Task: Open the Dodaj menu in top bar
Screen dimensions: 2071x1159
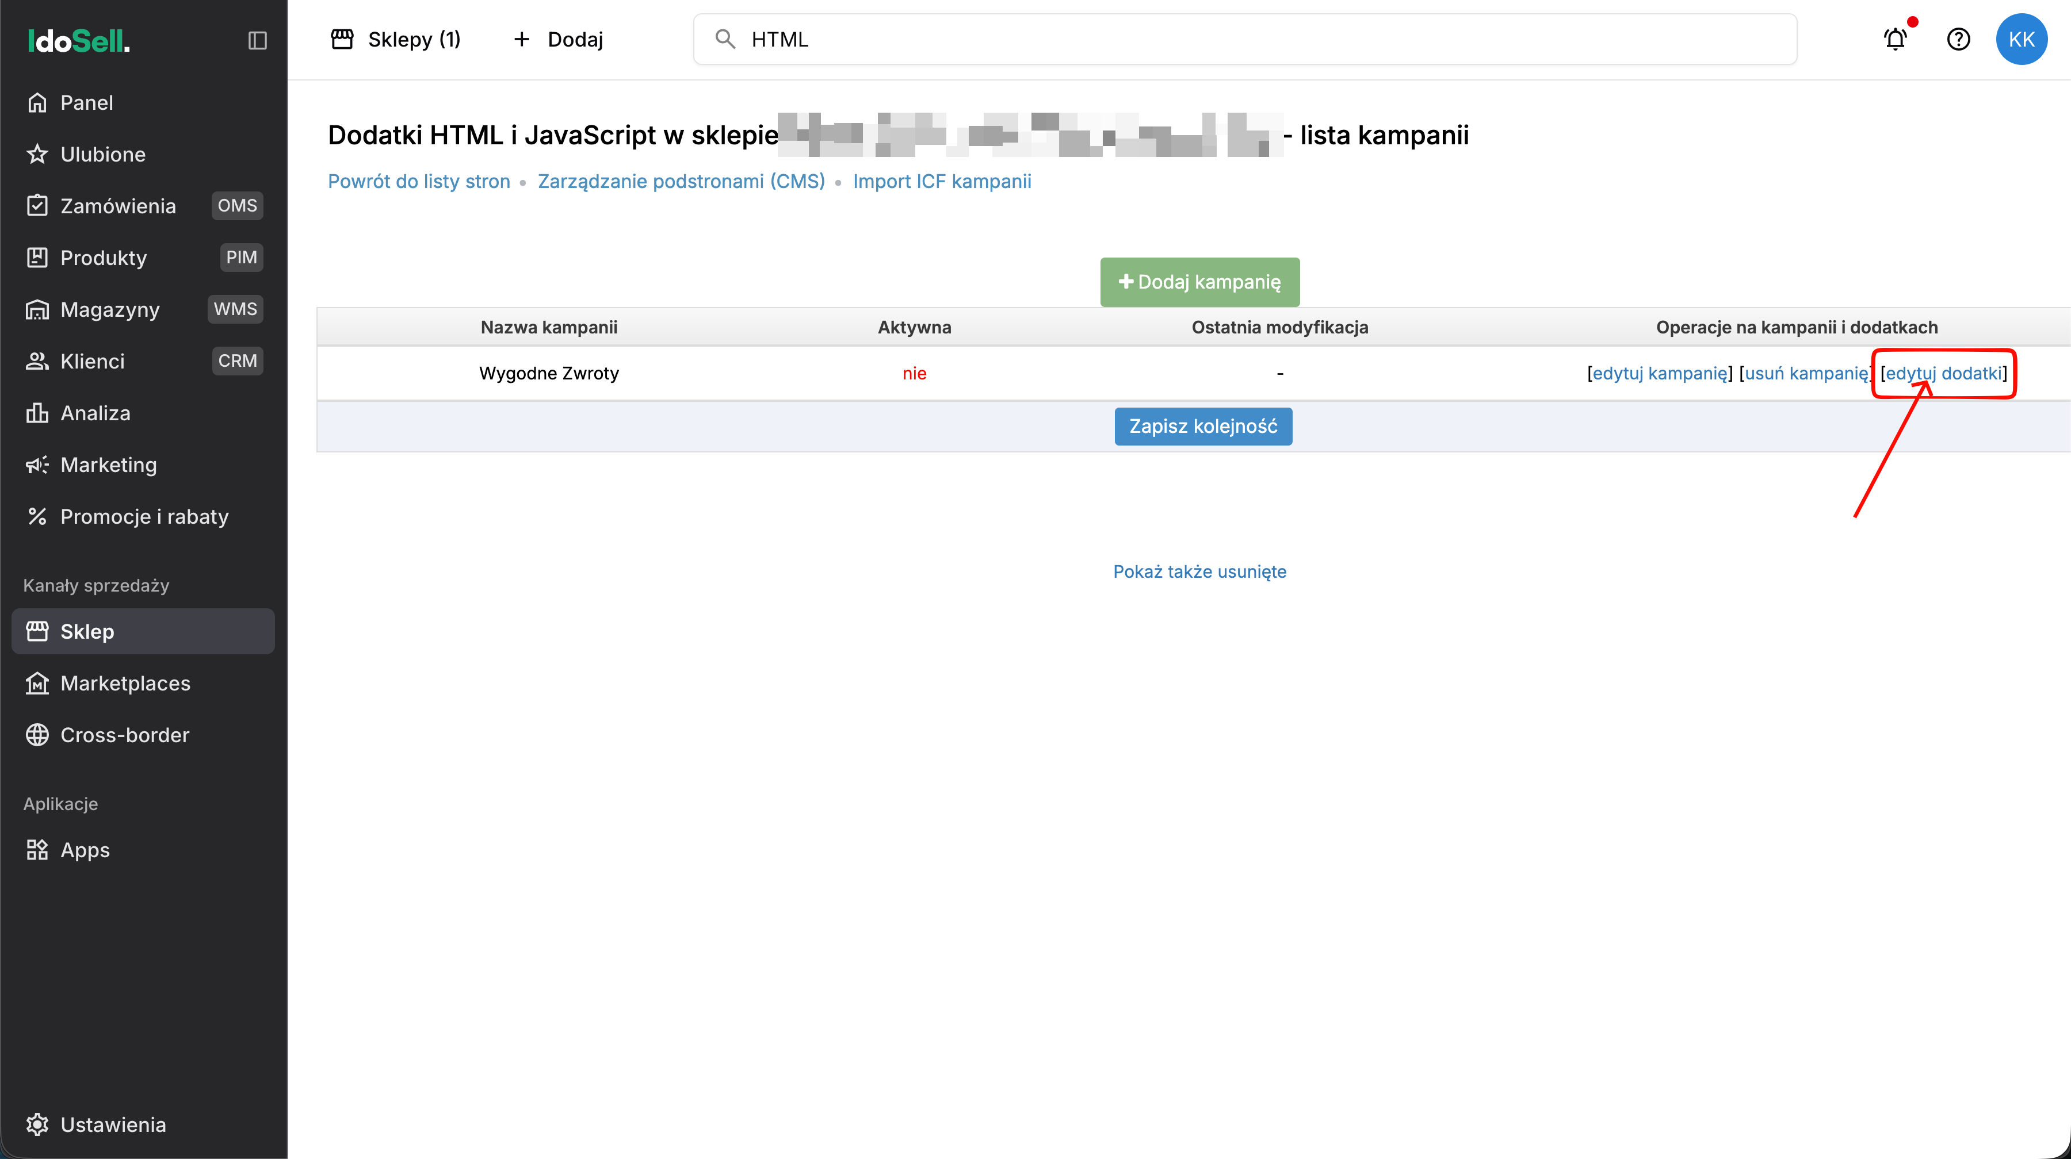Action: click(x=558, y=39)
